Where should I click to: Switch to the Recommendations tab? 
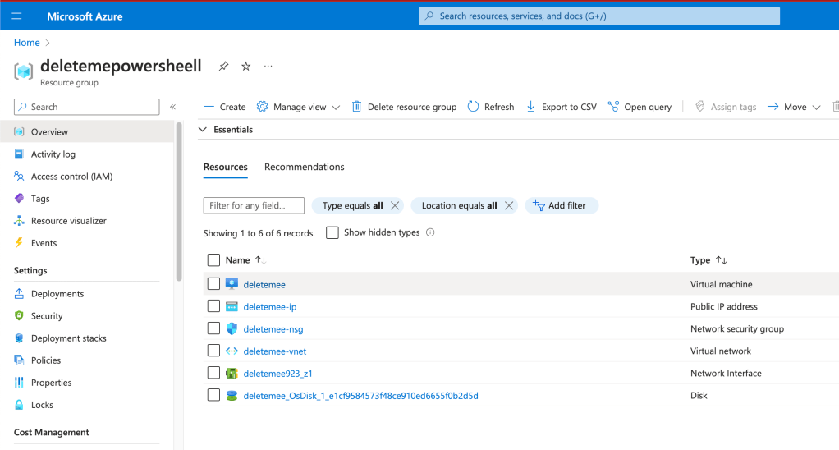(x=304, y=167)
